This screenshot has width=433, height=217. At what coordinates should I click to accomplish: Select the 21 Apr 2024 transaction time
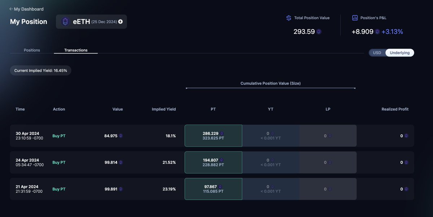(x=29, y=189)
